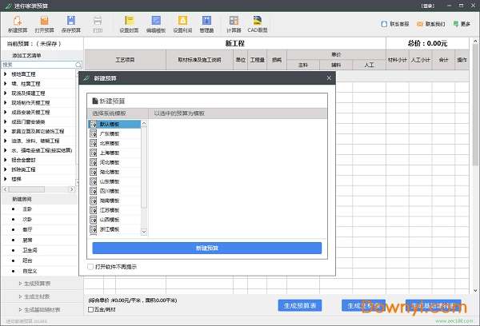Open a budget with 打开预算 icon
This screenshot has height=326, width=480.
pyautogui.click(x=46, y=23)
